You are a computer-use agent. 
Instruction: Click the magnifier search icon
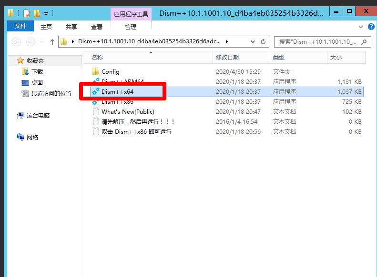tap(364, 42)
